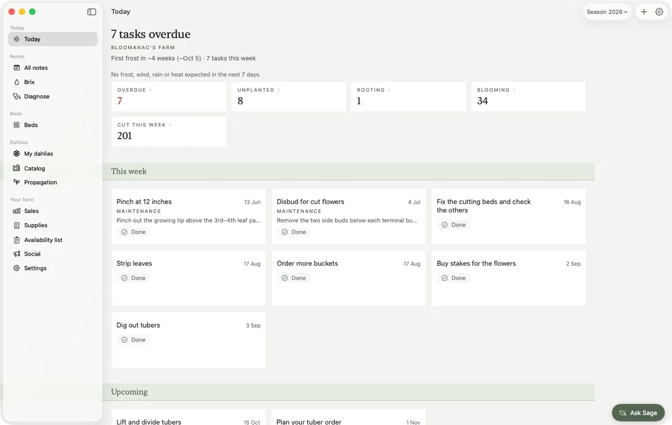Click the Supplies list icon
This screenshot has height=425, width=672.
point(17,225)
